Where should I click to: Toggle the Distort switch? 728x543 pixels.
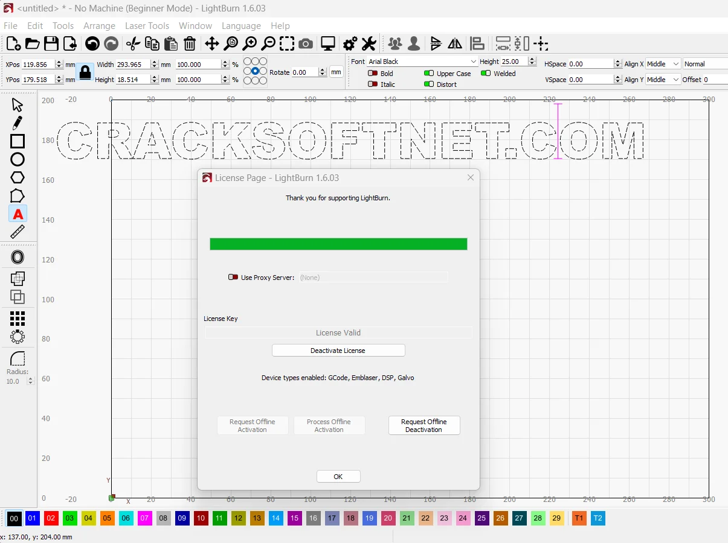tap(429, 84)
